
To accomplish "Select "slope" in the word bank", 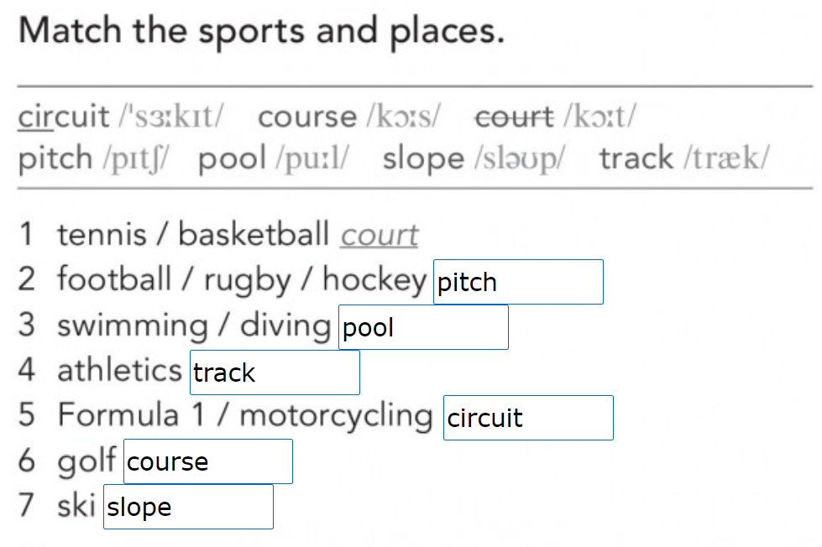I will click(x=422, y=158).
